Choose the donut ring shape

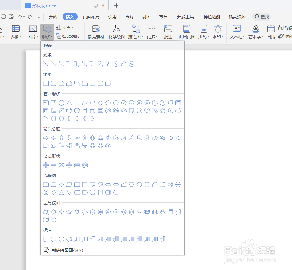[108, 111]
